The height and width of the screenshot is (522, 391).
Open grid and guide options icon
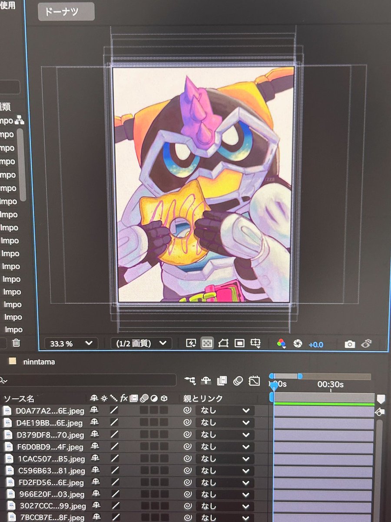(x=255, y=344)
